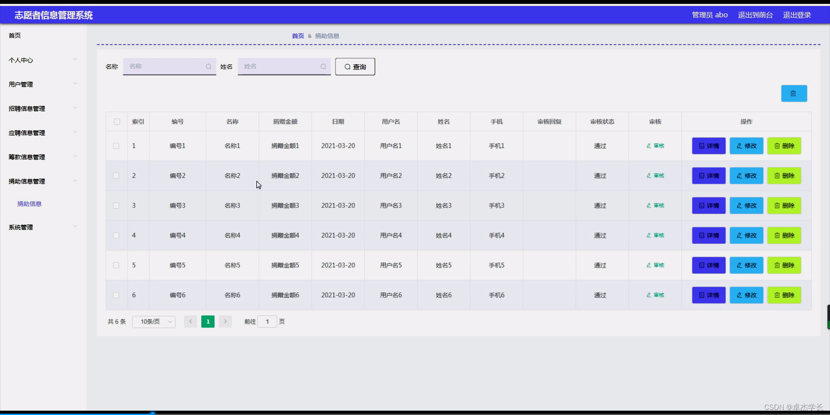830x415 pixels.
Task: Click the previous page arrow
Action: pyautogui.click(x=190, y=322)
